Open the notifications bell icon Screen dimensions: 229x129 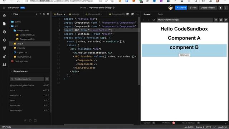[220, 8]
